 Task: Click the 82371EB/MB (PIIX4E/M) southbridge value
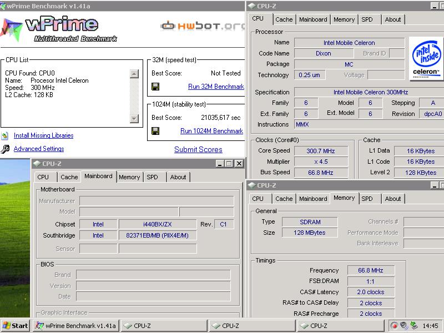coord(158,235)
